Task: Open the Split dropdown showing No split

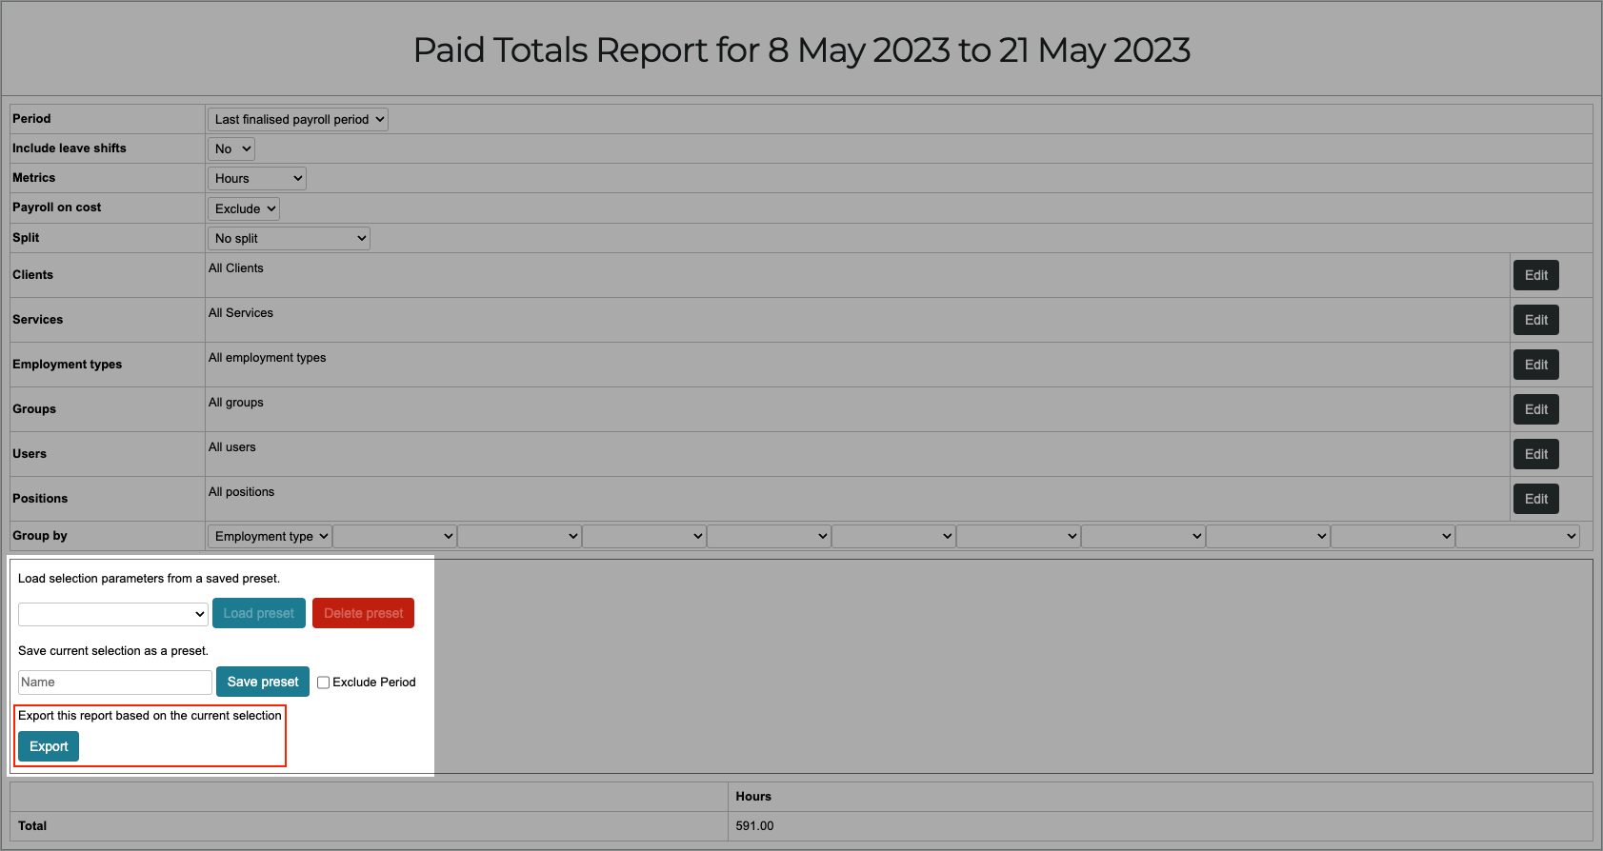Action: (x=289, y=238)
